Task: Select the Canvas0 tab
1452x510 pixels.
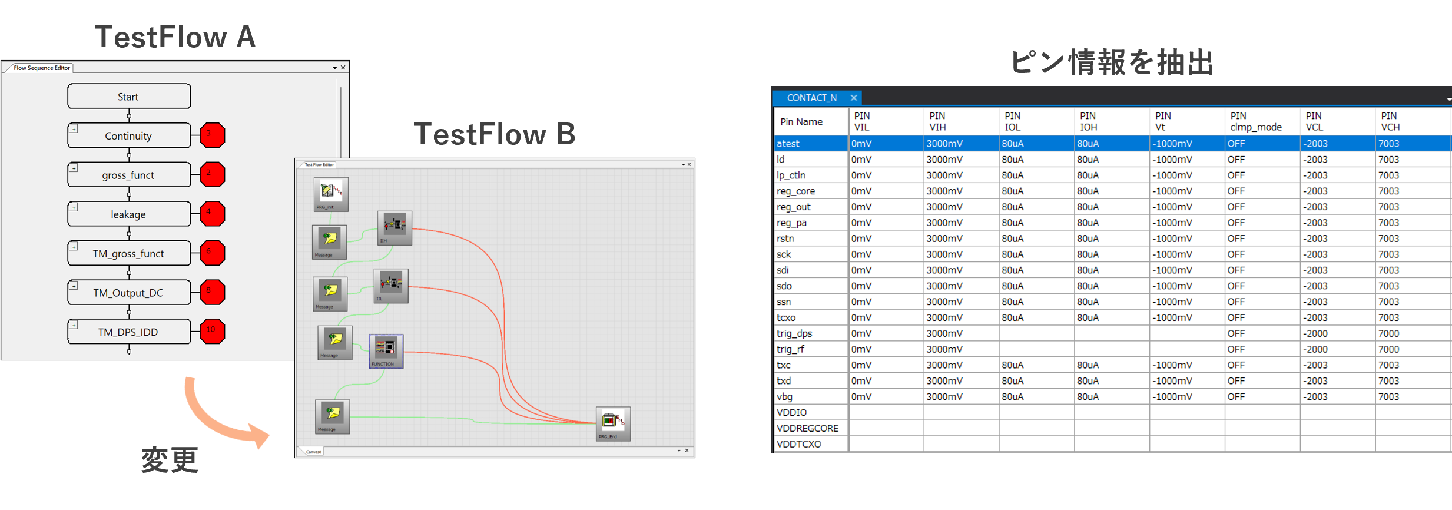Action: [x=314, y=452]
